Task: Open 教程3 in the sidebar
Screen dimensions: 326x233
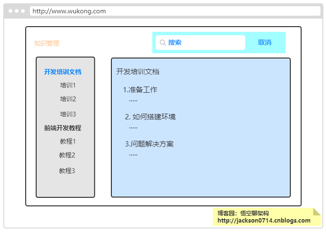Action: [x=67, y=171]
